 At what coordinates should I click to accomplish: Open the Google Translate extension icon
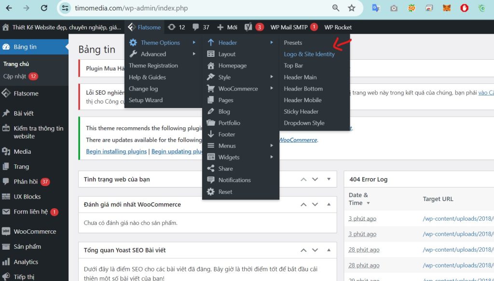(376, 8)
